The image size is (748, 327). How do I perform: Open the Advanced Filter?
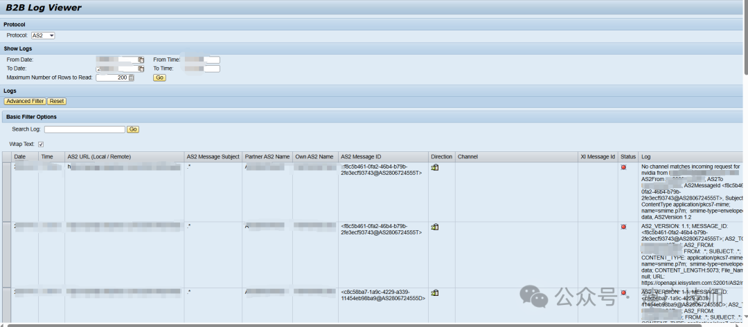point(25,102)
